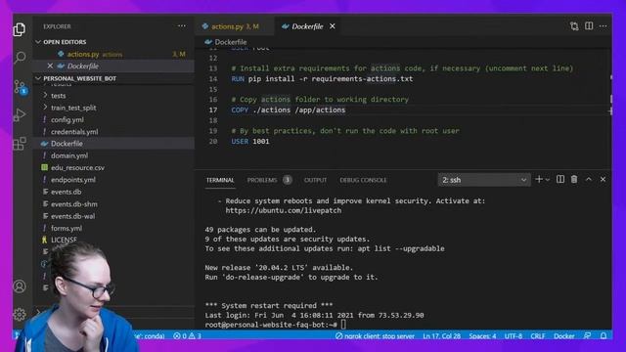Viewport: 626px width, 352px height.
Task: Switch to the Output panel tab
Action: [x=315, y=180]
